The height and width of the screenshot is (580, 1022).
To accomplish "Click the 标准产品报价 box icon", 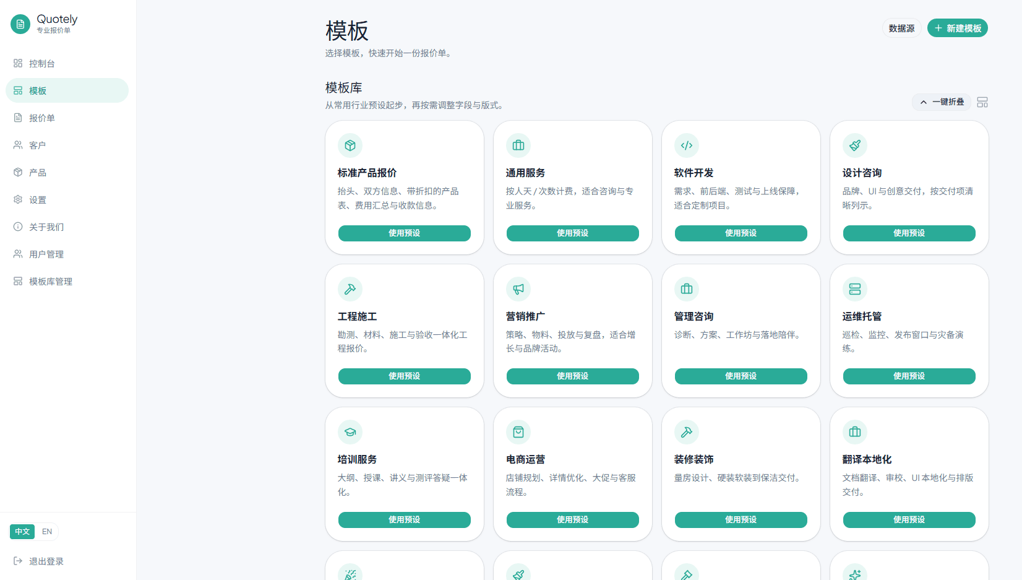I will (350, 145).
